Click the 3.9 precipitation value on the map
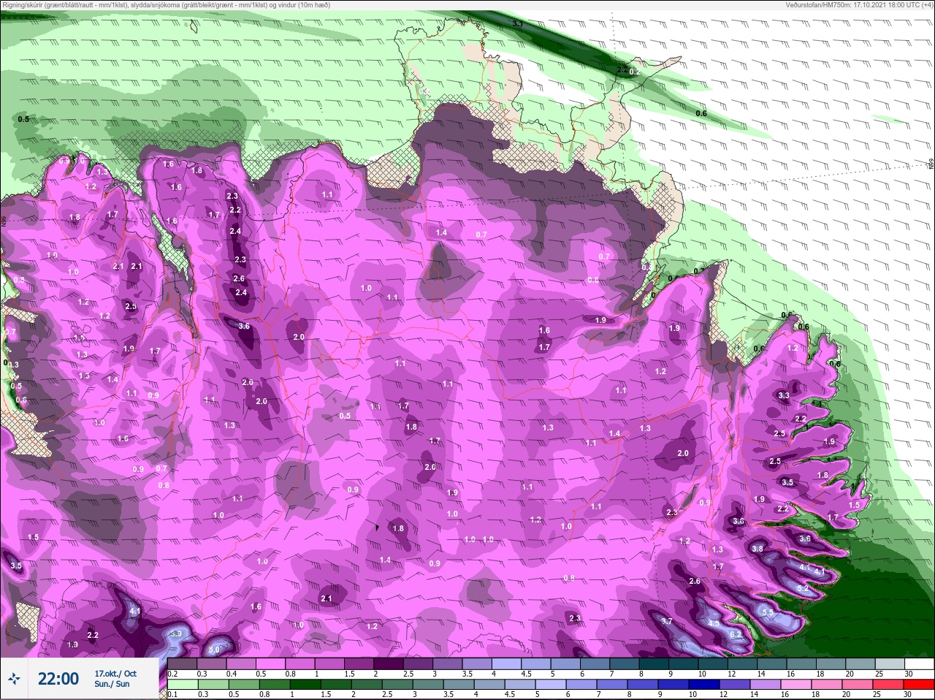Image resolution: width=935 pixels, height=700 pixels. (x=175, y=634)
